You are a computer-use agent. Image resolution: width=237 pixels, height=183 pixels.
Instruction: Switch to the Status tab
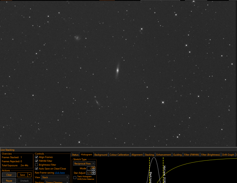pyautogui.click(x=75, y=155)
